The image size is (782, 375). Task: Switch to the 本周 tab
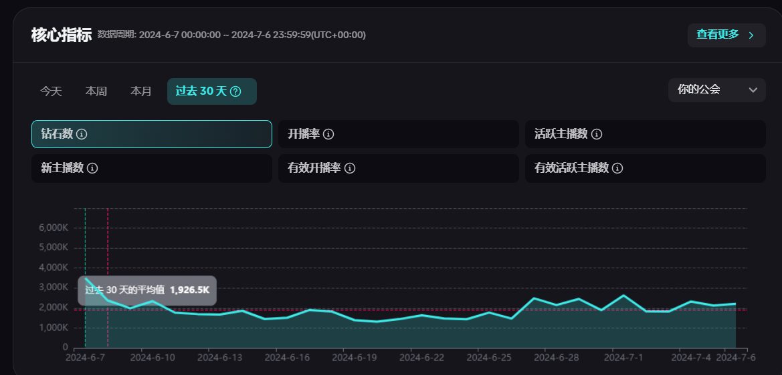coord(96,91)
